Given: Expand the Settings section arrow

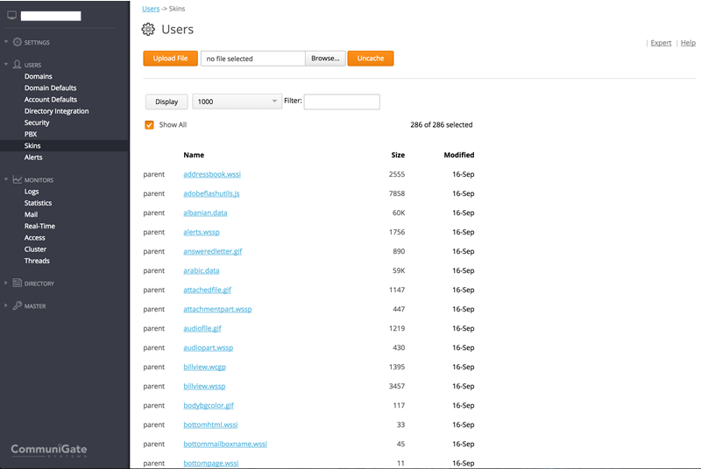Looking at the screenshot, I should [6, 42].
